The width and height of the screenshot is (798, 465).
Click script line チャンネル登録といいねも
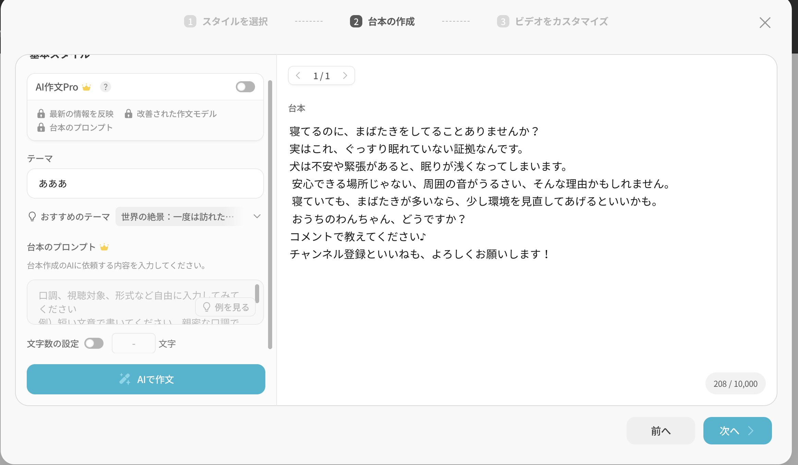click(420, 254)
